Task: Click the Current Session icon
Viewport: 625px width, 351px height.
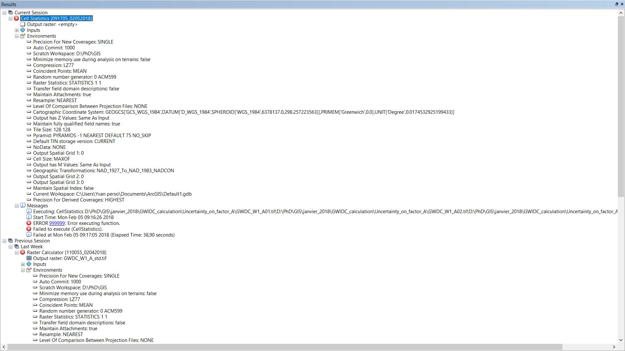Action: (10, 13)
